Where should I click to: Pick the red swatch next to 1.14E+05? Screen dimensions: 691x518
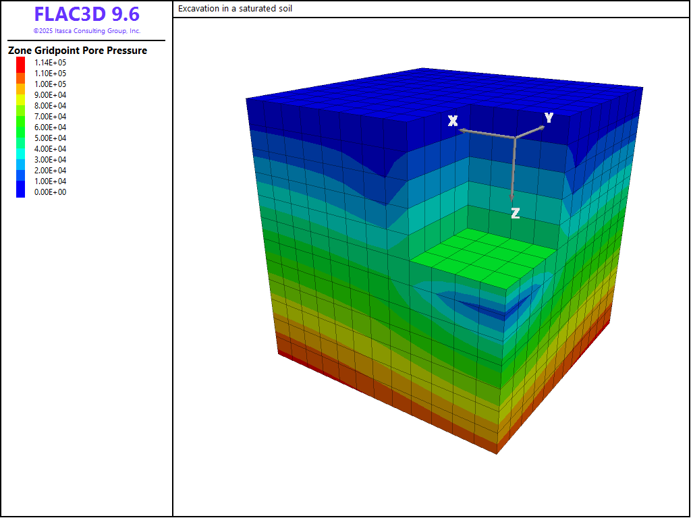tap(21, 63)
